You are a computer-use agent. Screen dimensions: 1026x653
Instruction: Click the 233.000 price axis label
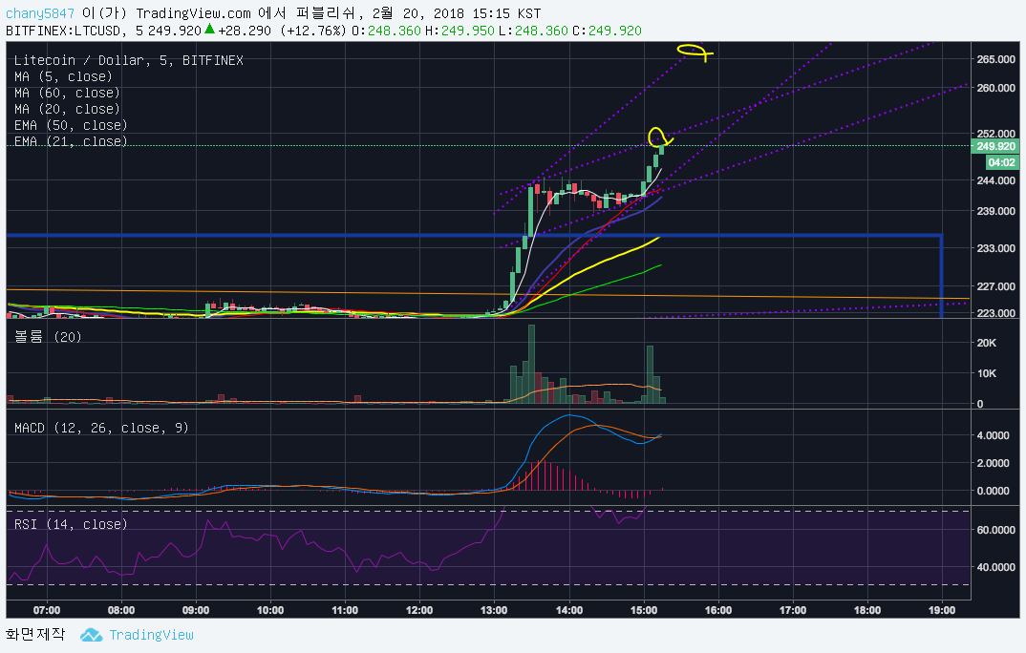coord(995,248)
